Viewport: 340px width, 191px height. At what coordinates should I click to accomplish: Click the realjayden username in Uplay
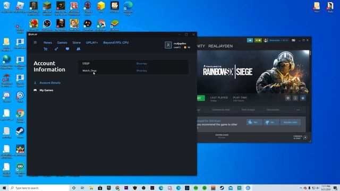point(180,44)
